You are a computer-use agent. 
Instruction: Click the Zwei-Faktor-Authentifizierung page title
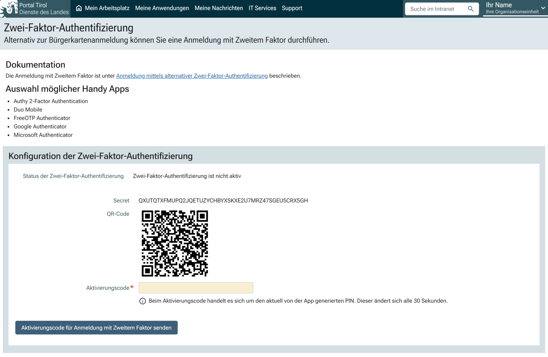(68, 28)
